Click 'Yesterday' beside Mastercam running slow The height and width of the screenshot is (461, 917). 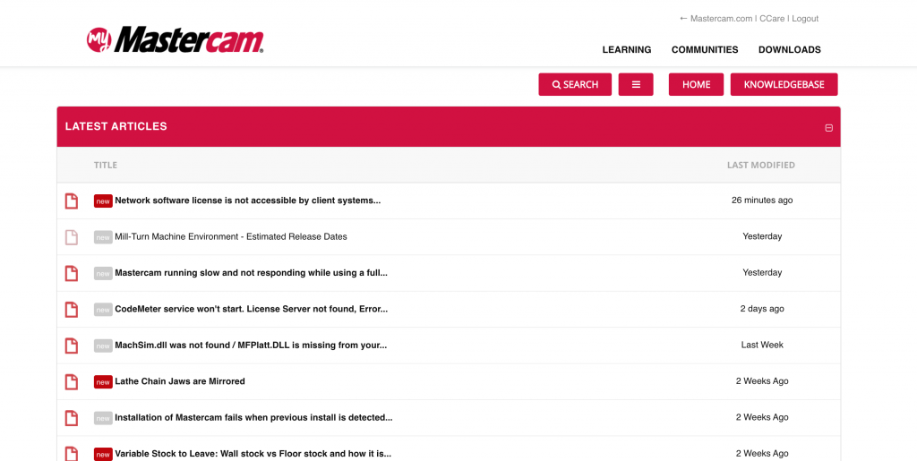(x=762, y=273)
